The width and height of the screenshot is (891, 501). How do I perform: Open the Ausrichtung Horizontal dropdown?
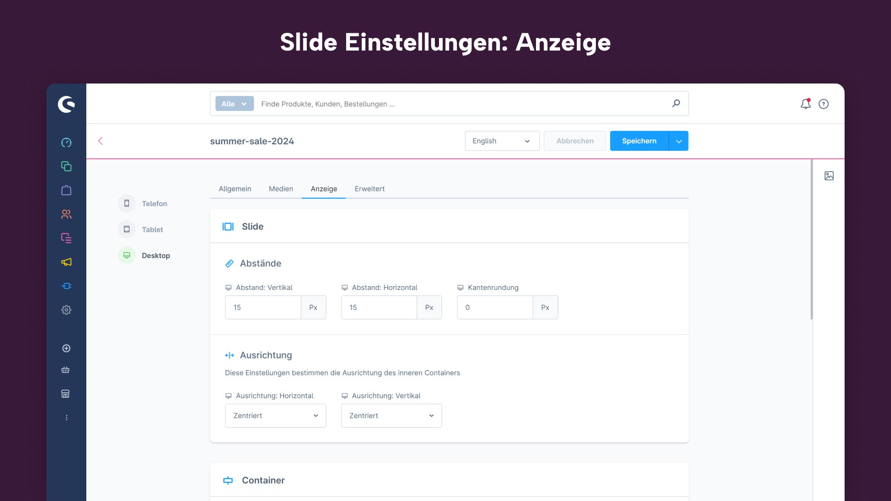pos(275,415)
